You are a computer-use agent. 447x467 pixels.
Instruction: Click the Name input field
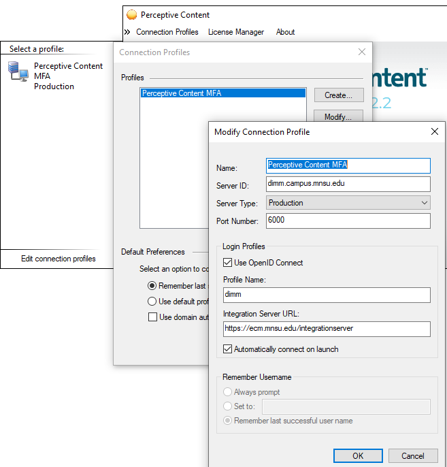click(348, 165)
